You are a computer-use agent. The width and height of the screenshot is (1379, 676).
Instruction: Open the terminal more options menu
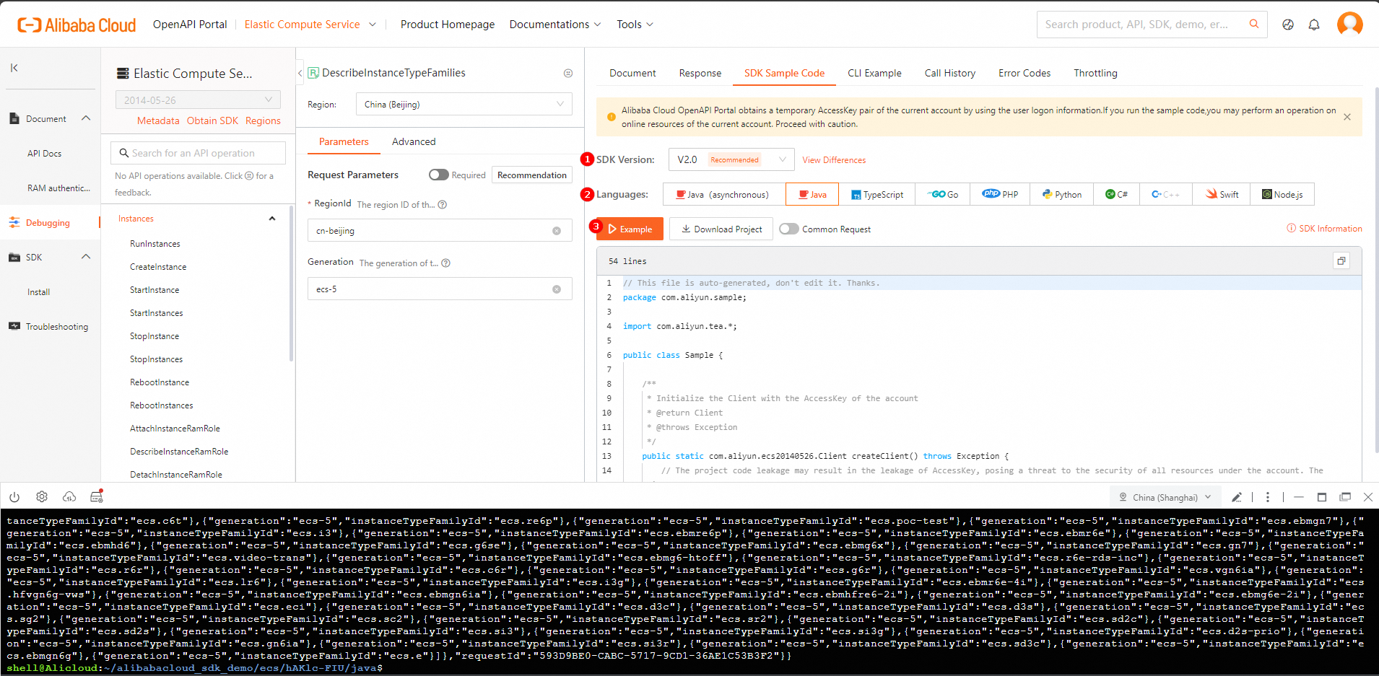coord(1268,497)
